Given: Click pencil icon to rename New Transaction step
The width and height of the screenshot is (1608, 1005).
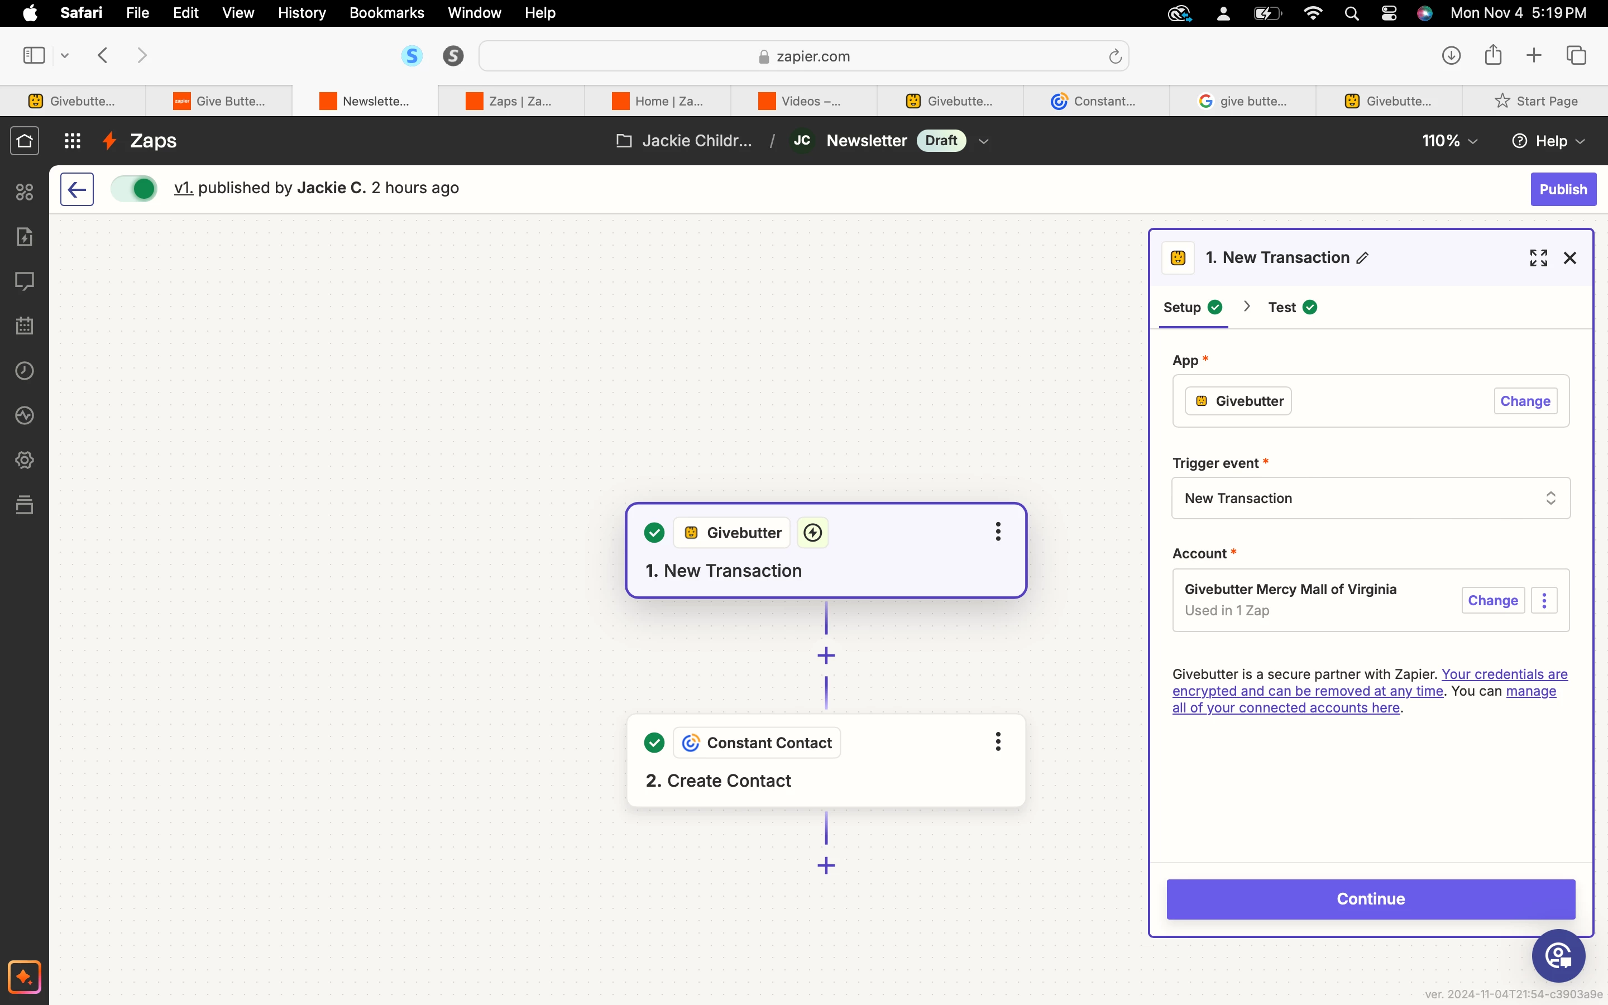Looking at the screenshot, I should pos(1363,258).
